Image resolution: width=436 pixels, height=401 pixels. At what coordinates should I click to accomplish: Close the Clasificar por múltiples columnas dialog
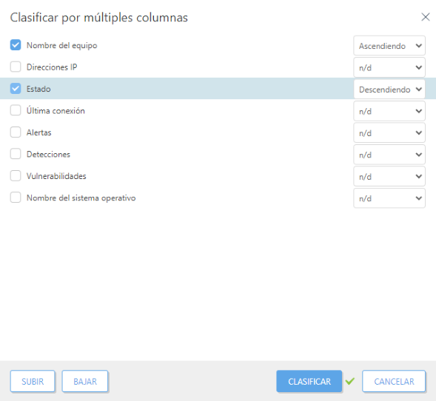[426, 17]
